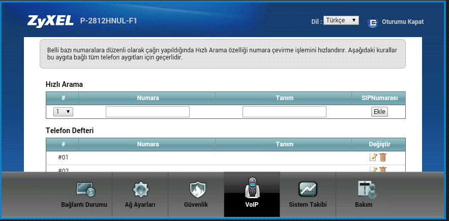Viewport: 449px width, 221px height.
Task: Click the P-2812HNUL-F1 model name
Action: [x=108, y=21]
